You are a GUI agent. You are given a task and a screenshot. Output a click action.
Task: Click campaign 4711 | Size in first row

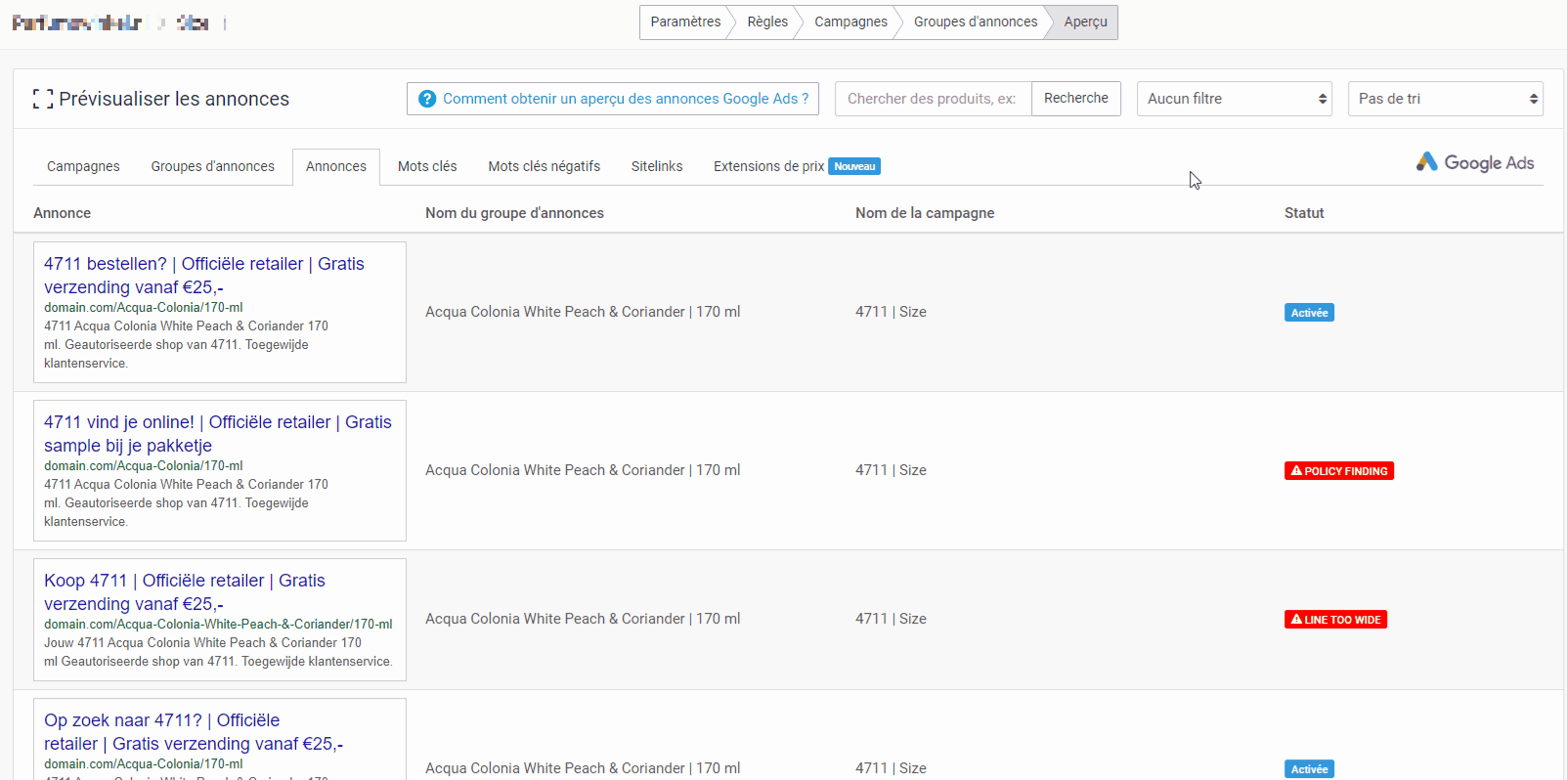click(891, 312)
